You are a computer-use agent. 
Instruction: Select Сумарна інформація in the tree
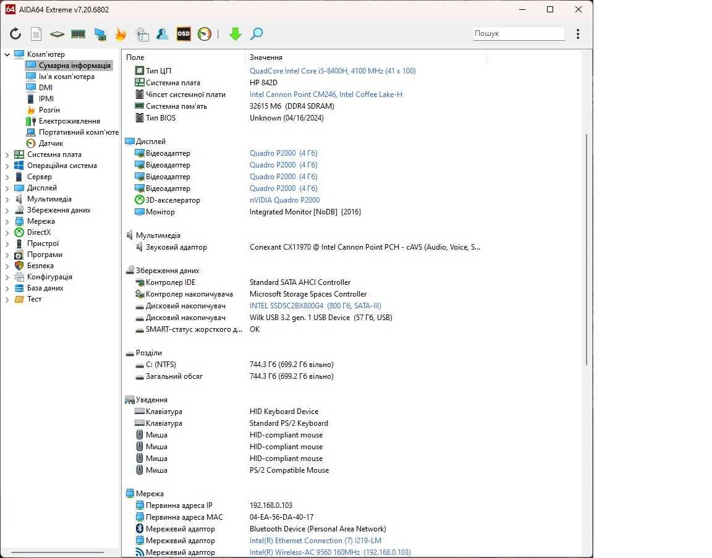[74, 66]
